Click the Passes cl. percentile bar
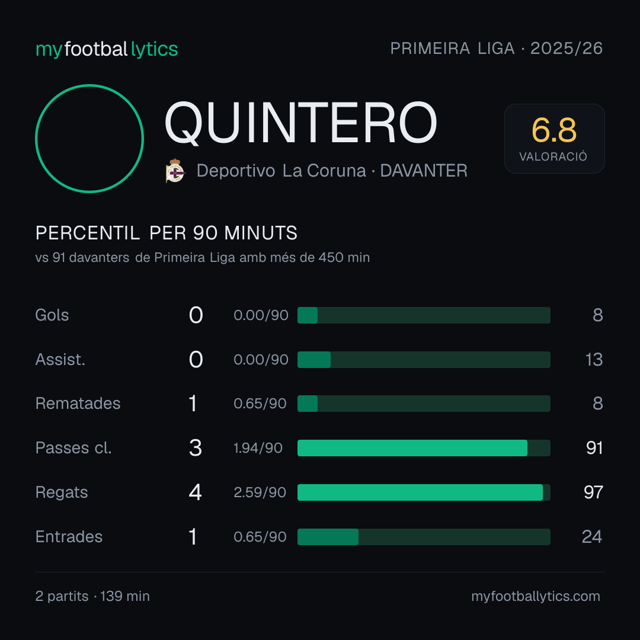This screenshot has height=640, width=640. coord(424,448)
